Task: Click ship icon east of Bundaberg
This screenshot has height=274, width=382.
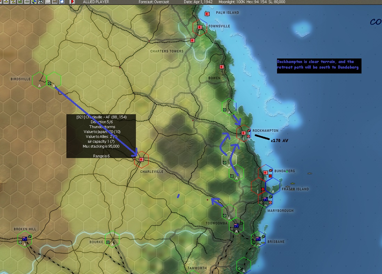Action: 310,173
